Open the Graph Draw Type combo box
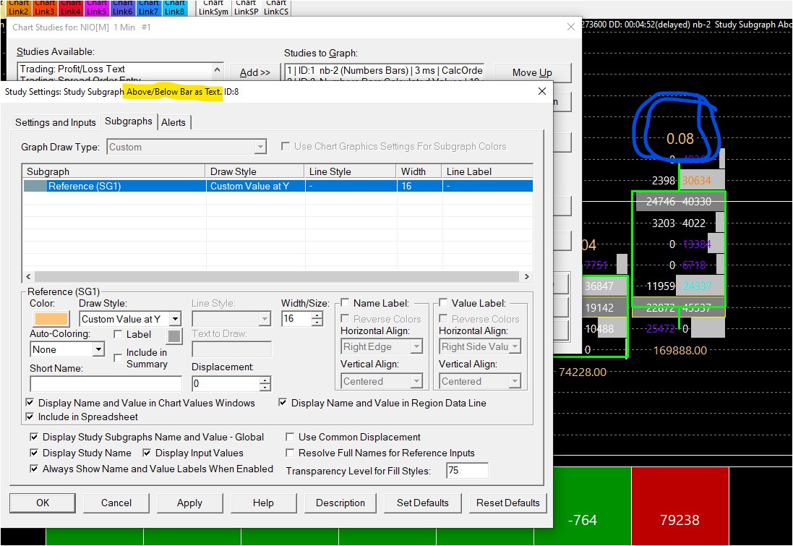This screenshot has width=793, height=546. 260,147
